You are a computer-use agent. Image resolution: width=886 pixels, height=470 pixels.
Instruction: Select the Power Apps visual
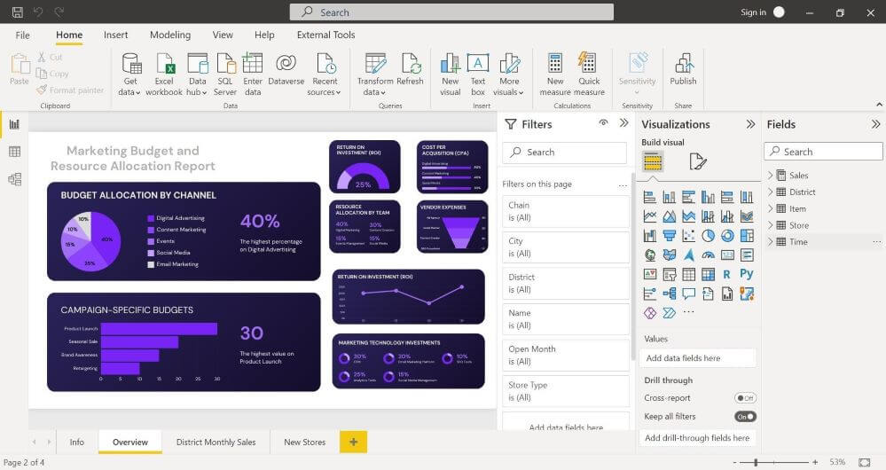click(650, 312)
